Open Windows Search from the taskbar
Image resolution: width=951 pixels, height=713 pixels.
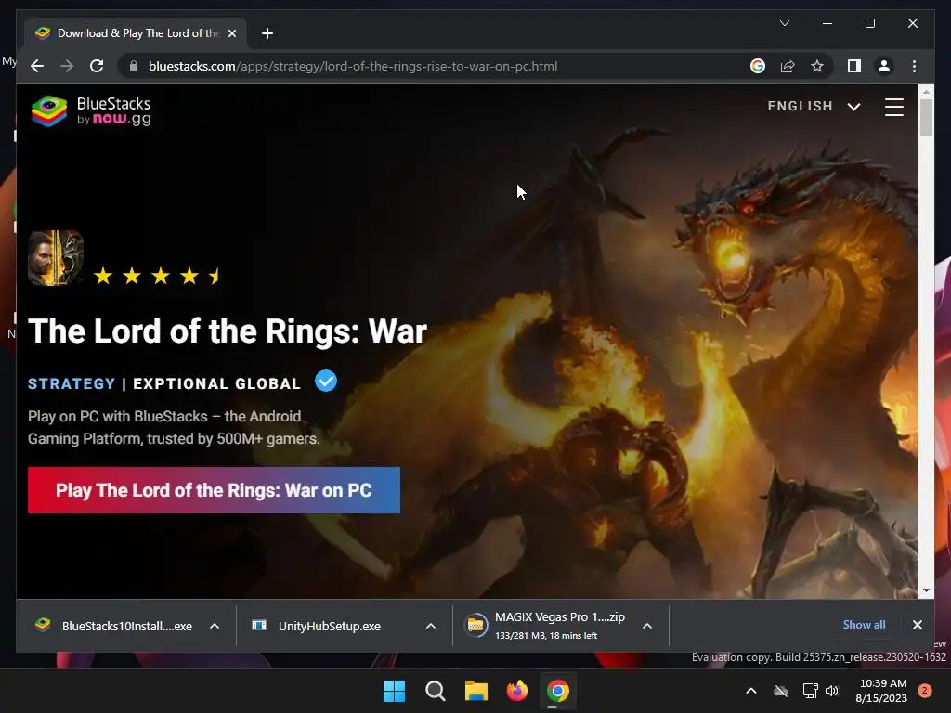coord(435,691)
